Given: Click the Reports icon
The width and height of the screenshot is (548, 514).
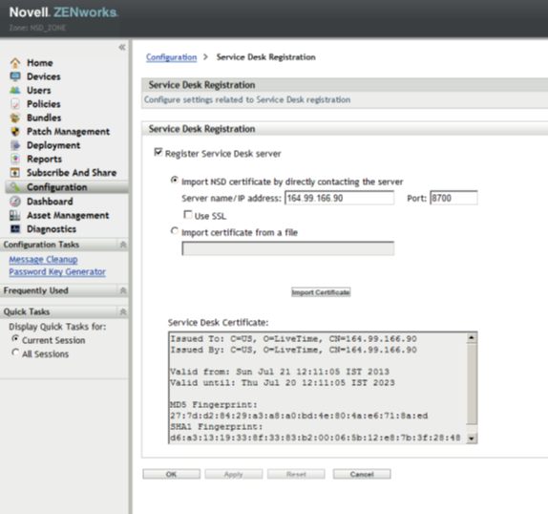Looking at the screenshot, I should pos(15,159).
